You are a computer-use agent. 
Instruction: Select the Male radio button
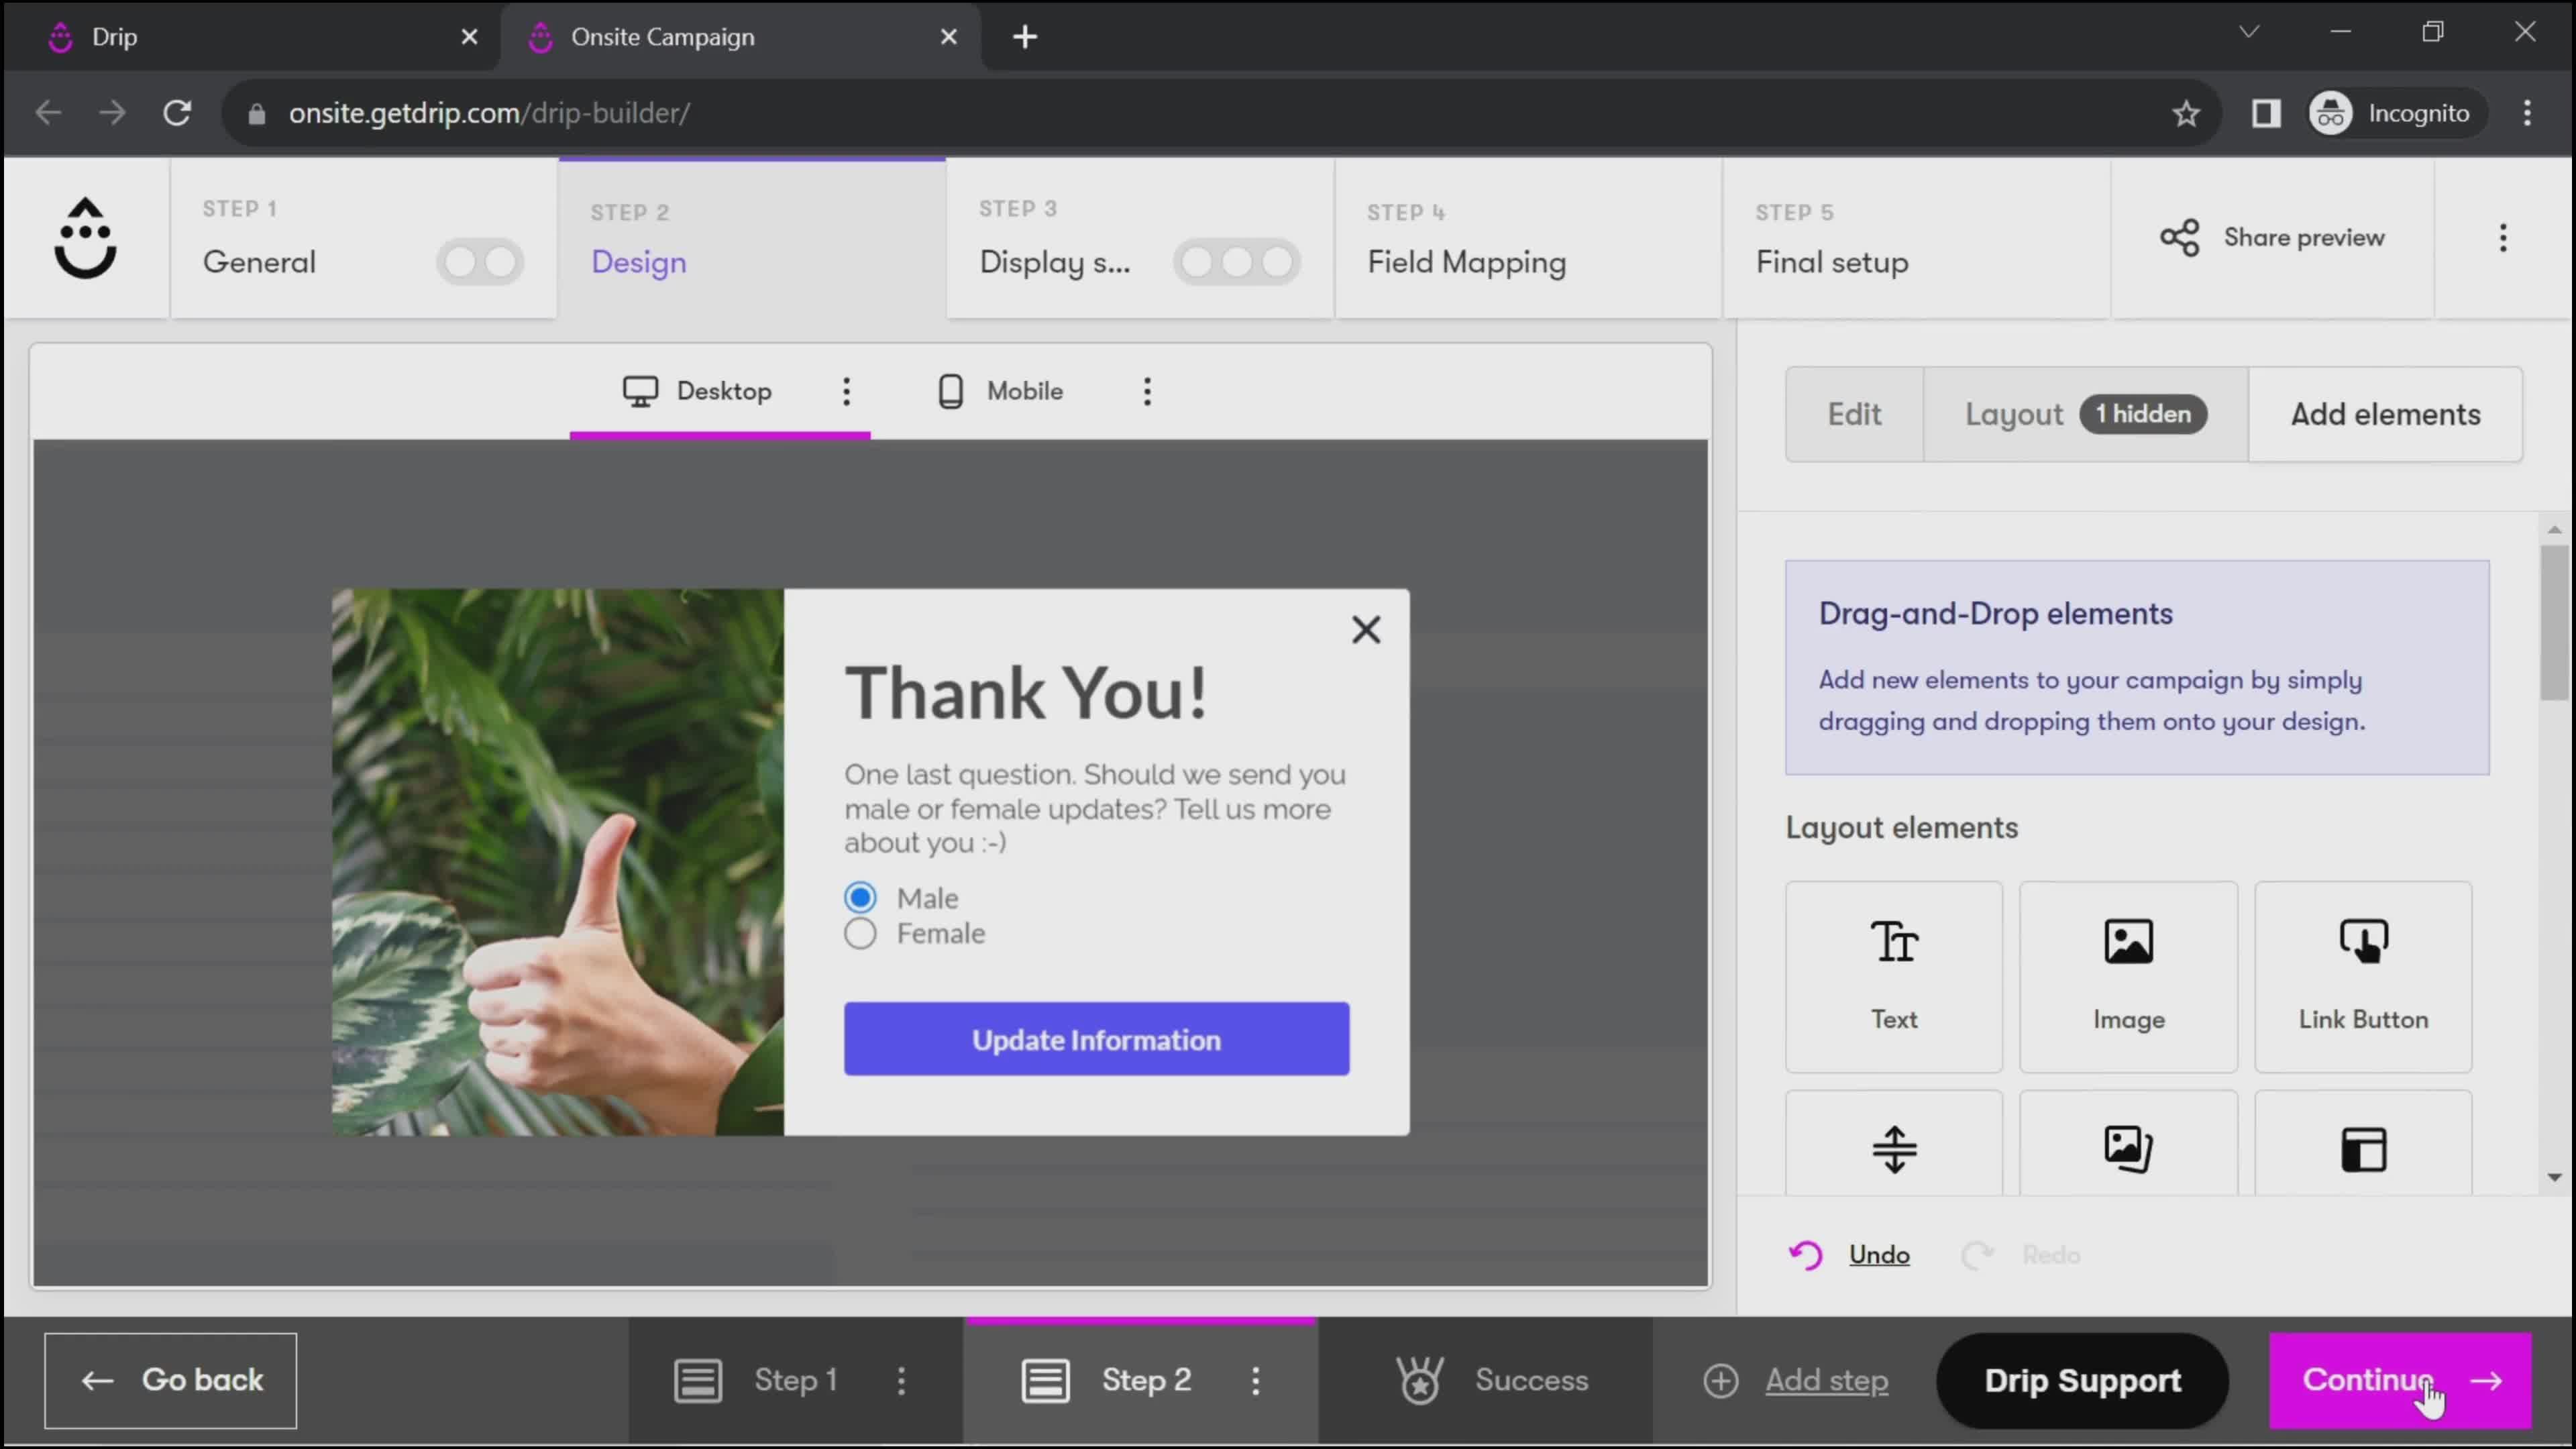[860, 897]
